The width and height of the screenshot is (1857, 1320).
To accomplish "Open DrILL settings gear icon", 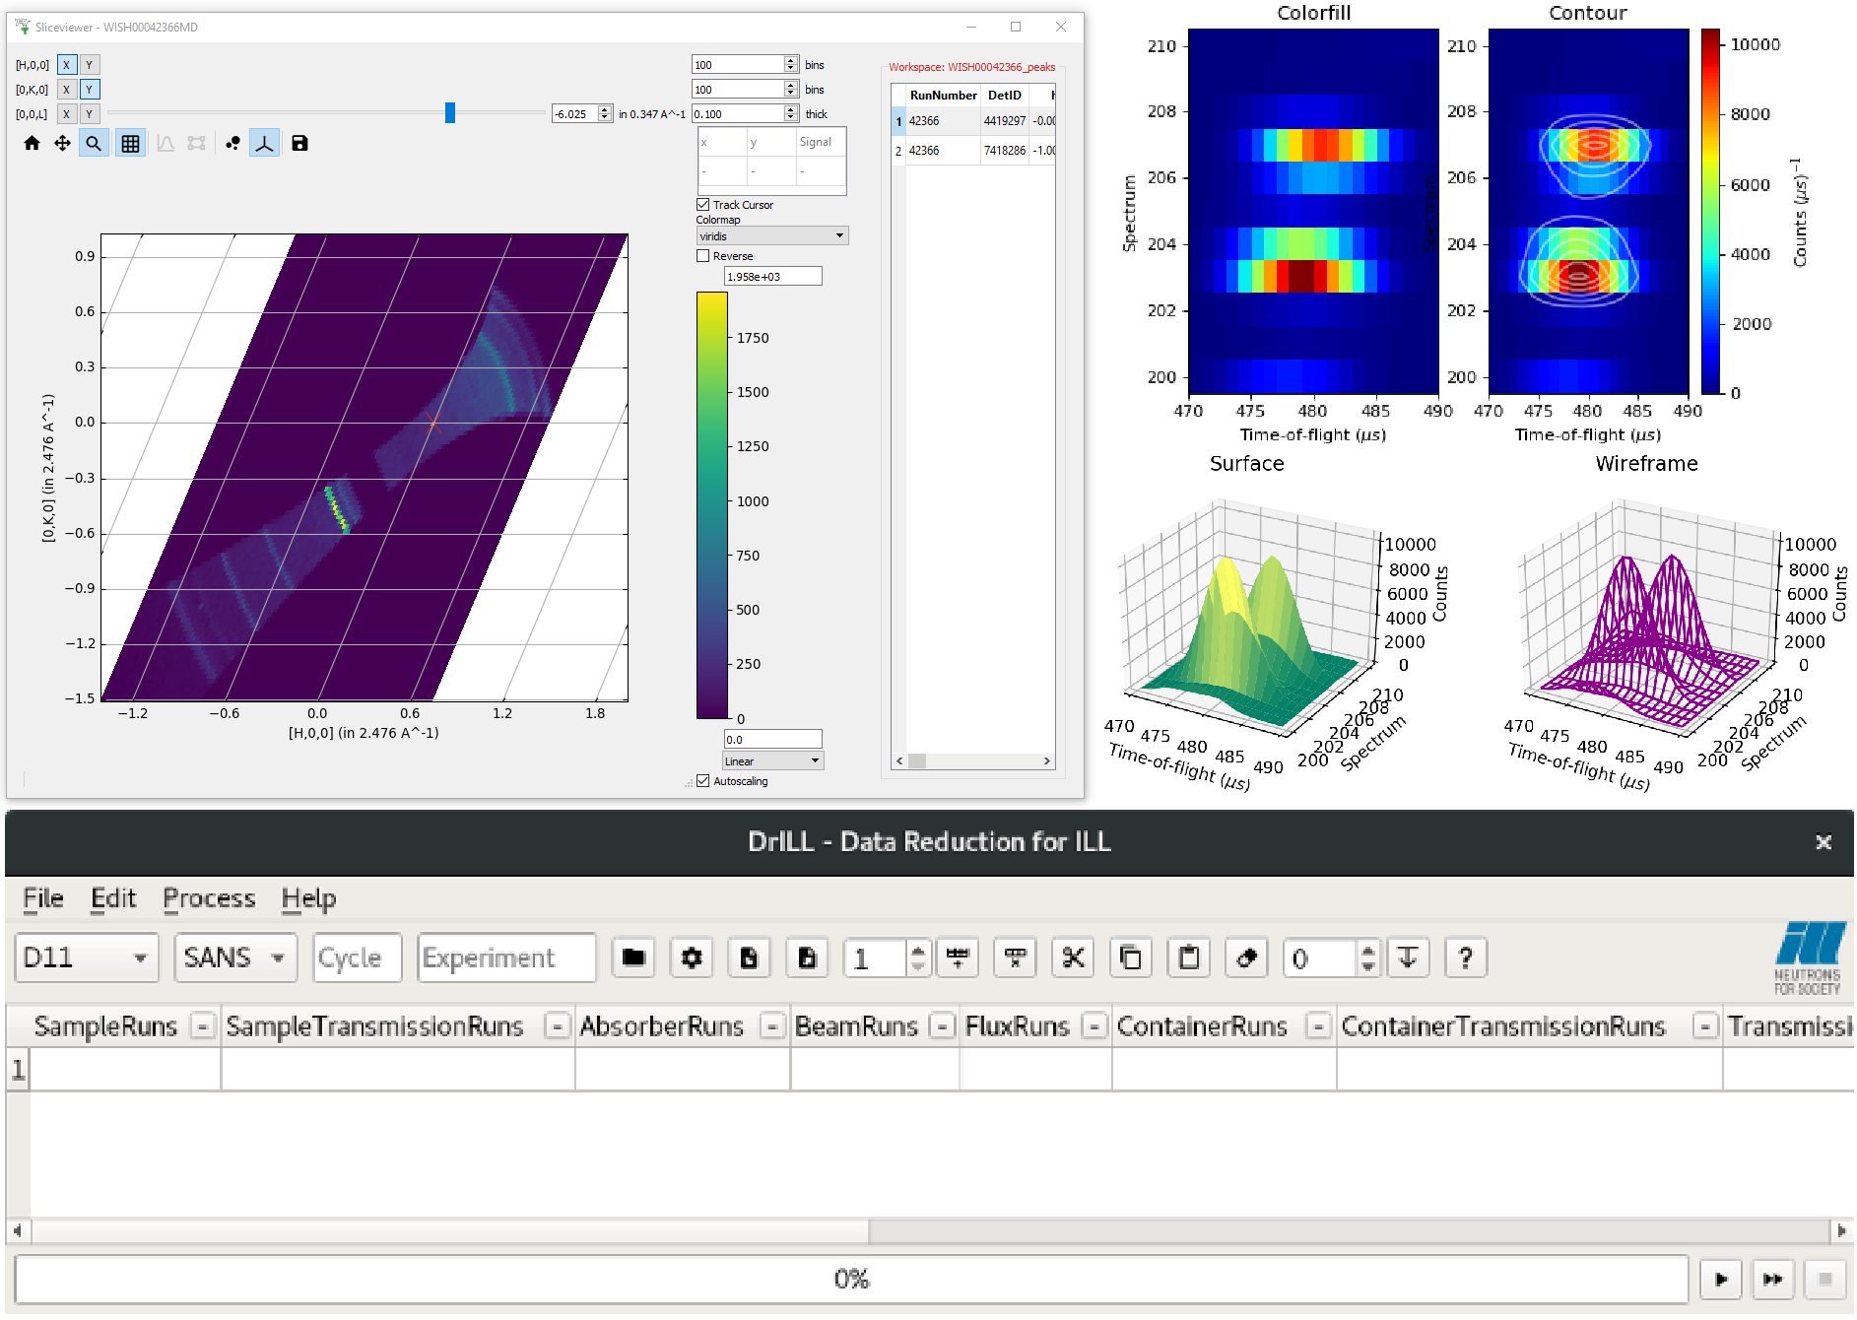I will click(692, 957).
